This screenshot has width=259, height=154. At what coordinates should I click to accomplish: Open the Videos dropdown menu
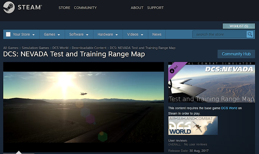pos(135,35)
